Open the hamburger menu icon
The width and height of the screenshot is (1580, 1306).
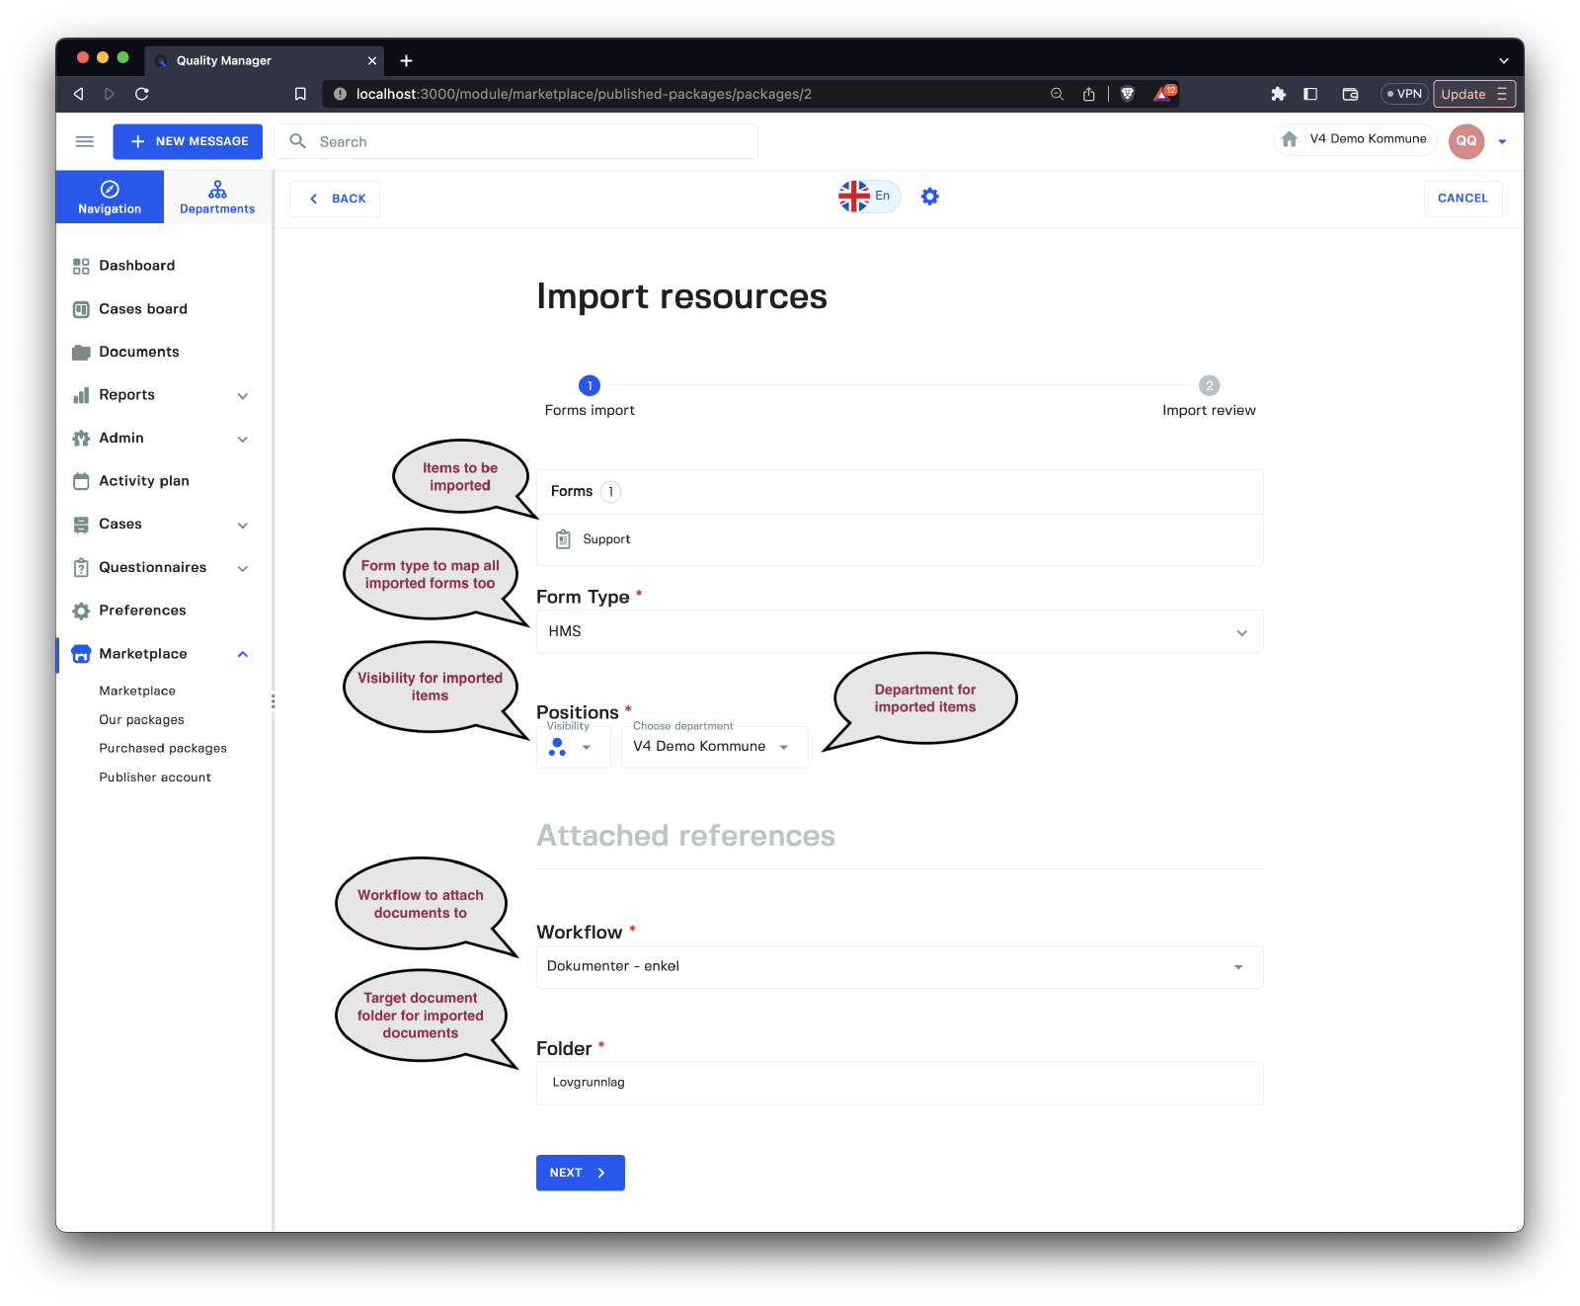[x=85, y=141]
